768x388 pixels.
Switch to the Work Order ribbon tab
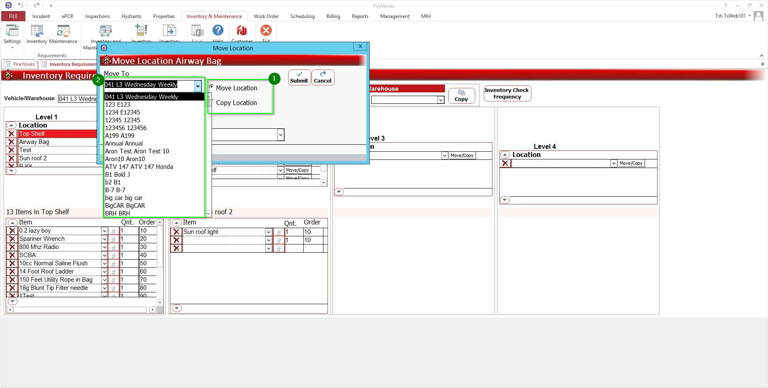266,16
